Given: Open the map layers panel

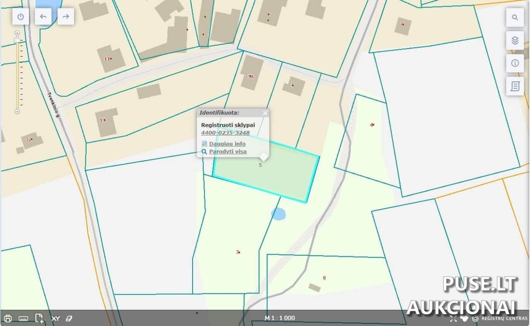Looking at the screenshot, I should click(x=515, y=40).
